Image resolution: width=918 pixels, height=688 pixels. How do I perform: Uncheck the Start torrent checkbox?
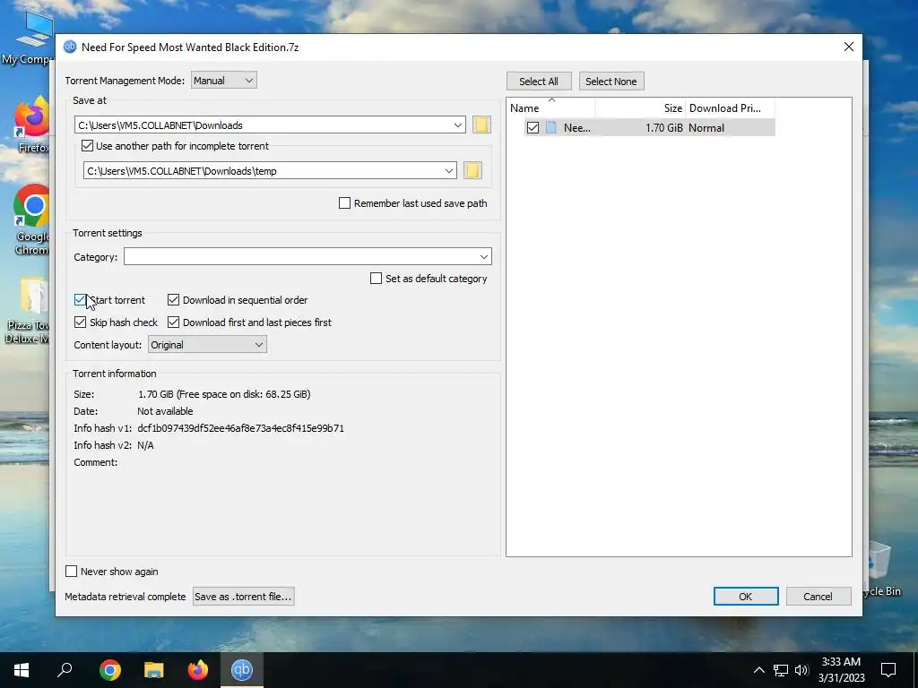[80, 300]
